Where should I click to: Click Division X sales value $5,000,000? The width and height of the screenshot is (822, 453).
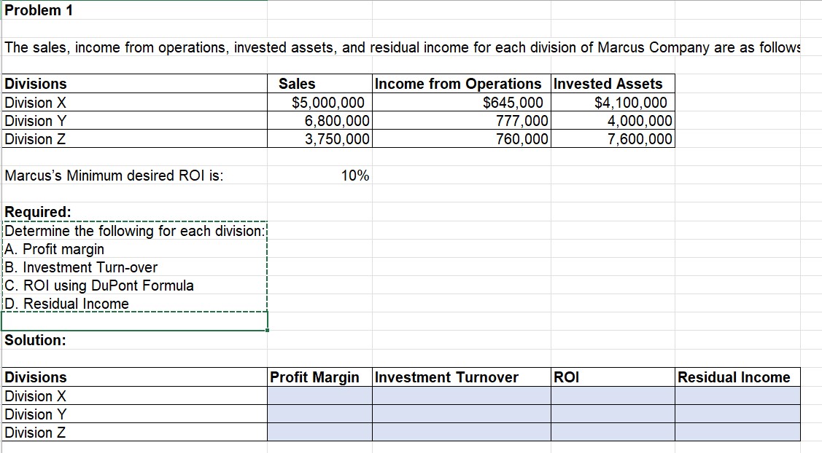coord(319,102)
